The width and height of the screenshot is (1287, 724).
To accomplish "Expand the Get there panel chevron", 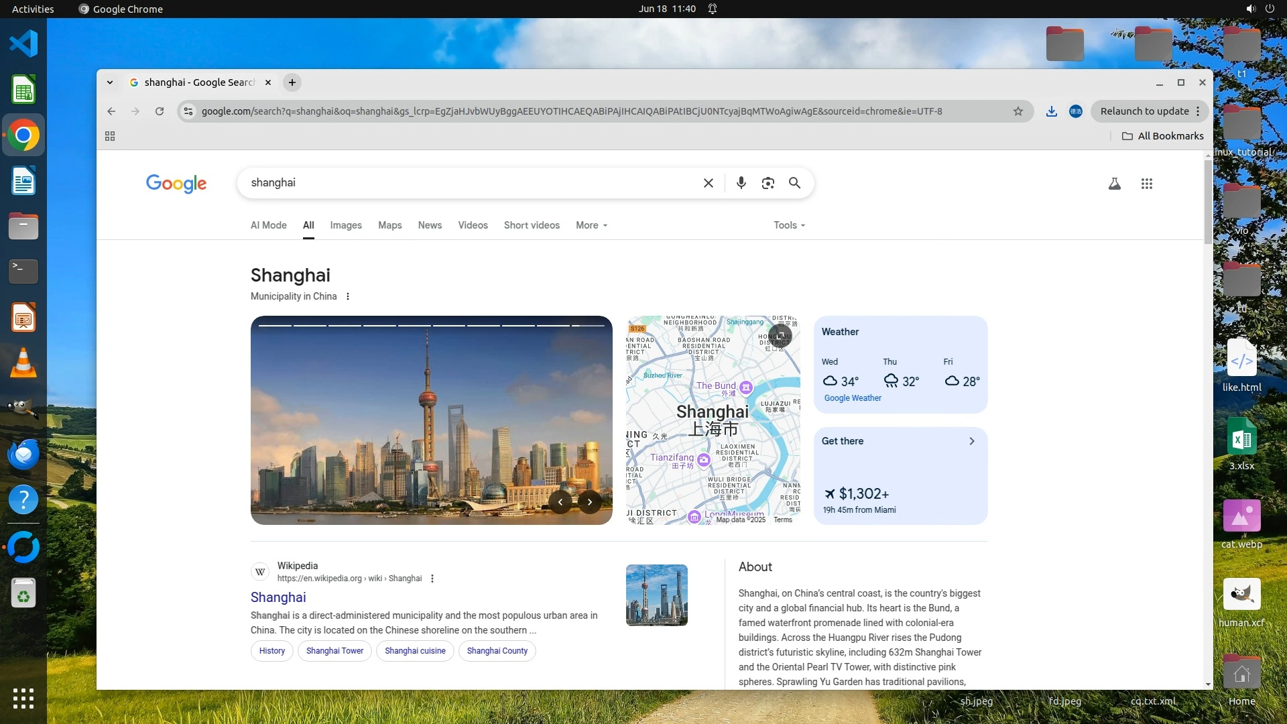I will [971, 441].
